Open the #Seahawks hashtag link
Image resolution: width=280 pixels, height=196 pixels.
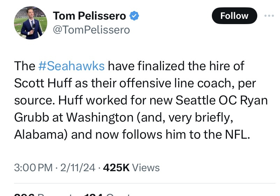[71, 66]
